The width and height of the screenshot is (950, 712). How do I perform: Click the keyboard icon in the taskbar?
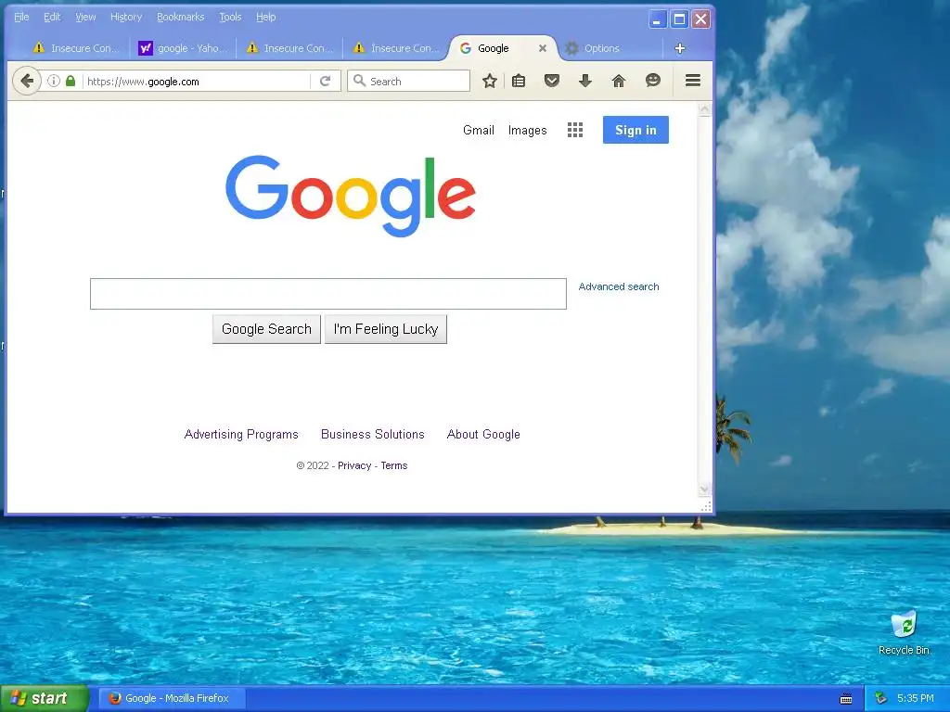tap(846, 699)
